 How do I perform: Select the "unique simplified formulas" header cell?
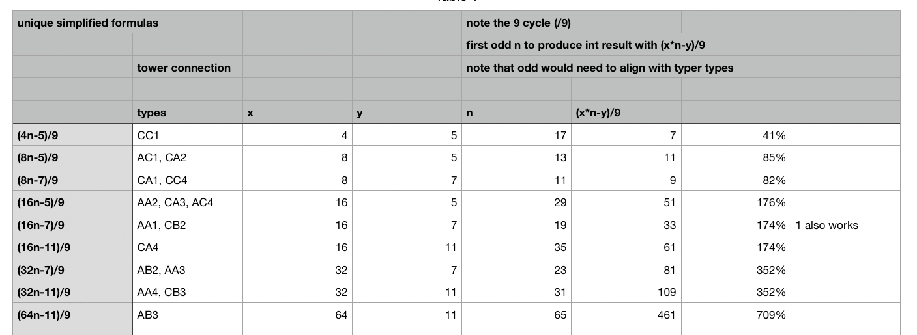(88, 23)
